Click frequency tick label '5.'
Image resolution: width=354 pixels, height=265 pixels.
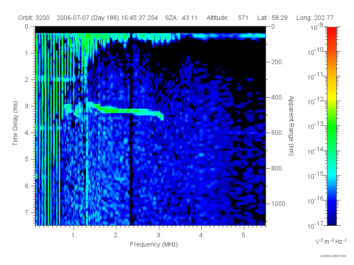pyautogui.click(x=244, y=235)
